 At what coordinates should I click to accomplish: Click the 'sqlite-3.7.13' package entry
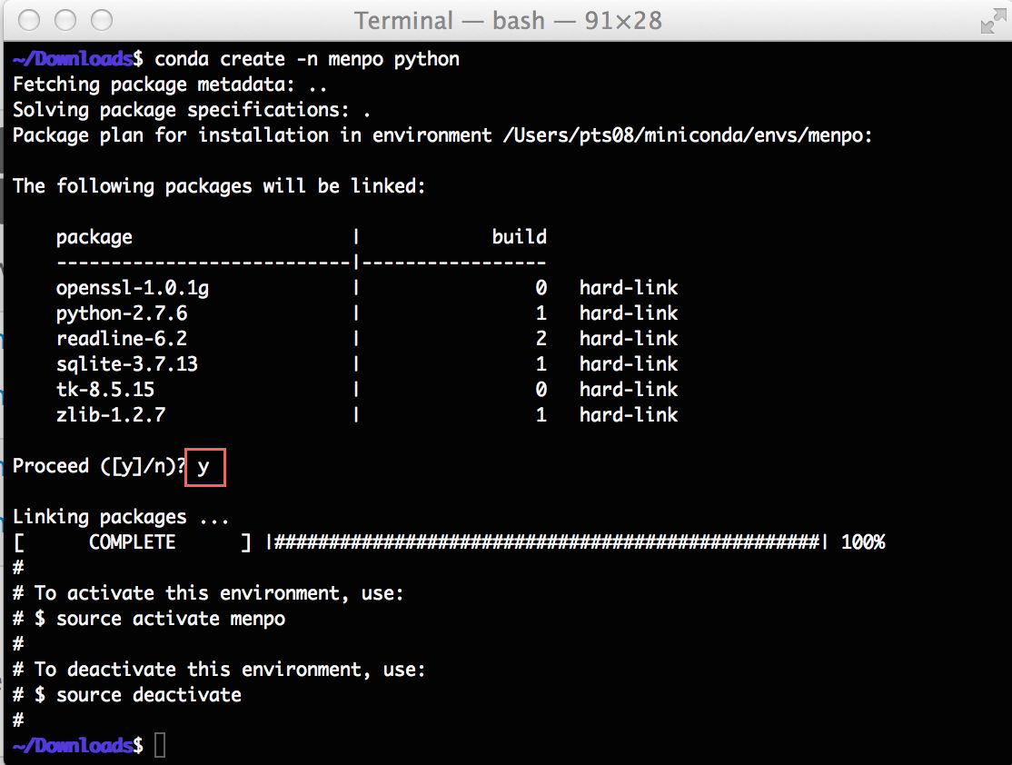(127, 364)
